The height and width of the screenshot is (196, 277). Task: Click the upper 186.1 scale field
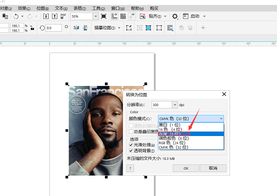click(17, 26)
